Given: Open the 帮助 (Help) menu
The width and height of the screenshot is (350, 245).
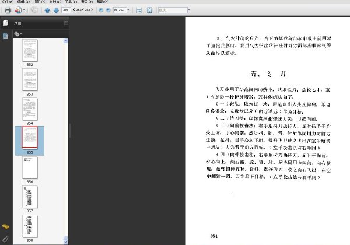Looking at the screenshot, I should [x=103, y=2].
